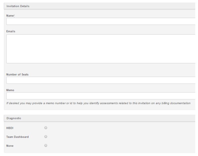Click the Invitation Details section header
This screenshot has width=198, height=156.
pos(18,6)
